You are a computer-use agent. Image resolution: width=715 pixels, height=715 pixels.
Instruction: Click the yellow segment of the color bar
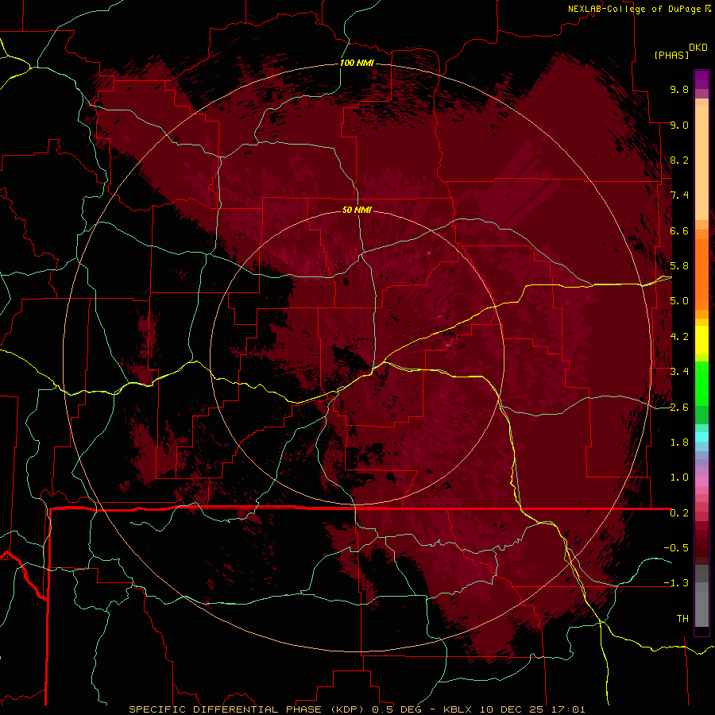pos(701,340)
